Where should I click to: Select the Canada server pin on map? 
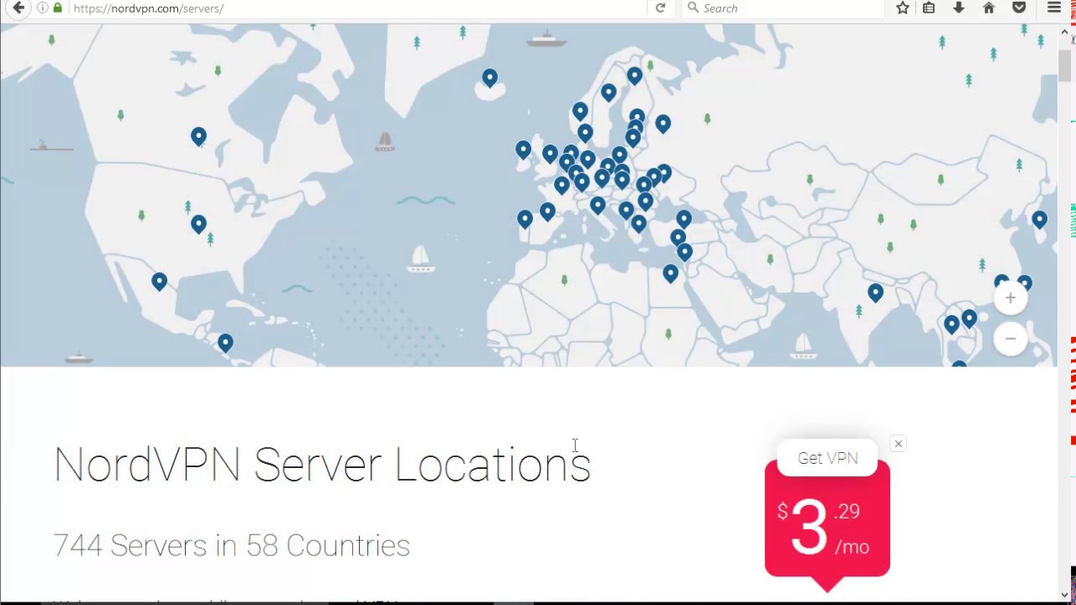click(198, 136)
